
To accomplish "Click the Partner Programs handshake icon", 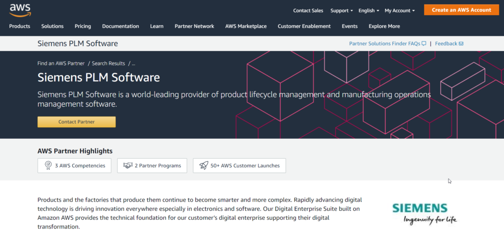I will pos(128,166).
